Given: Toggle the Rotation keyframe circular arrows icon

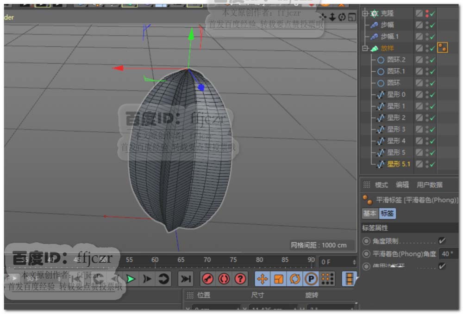Looking at the screenshot, I should [294, 278].
